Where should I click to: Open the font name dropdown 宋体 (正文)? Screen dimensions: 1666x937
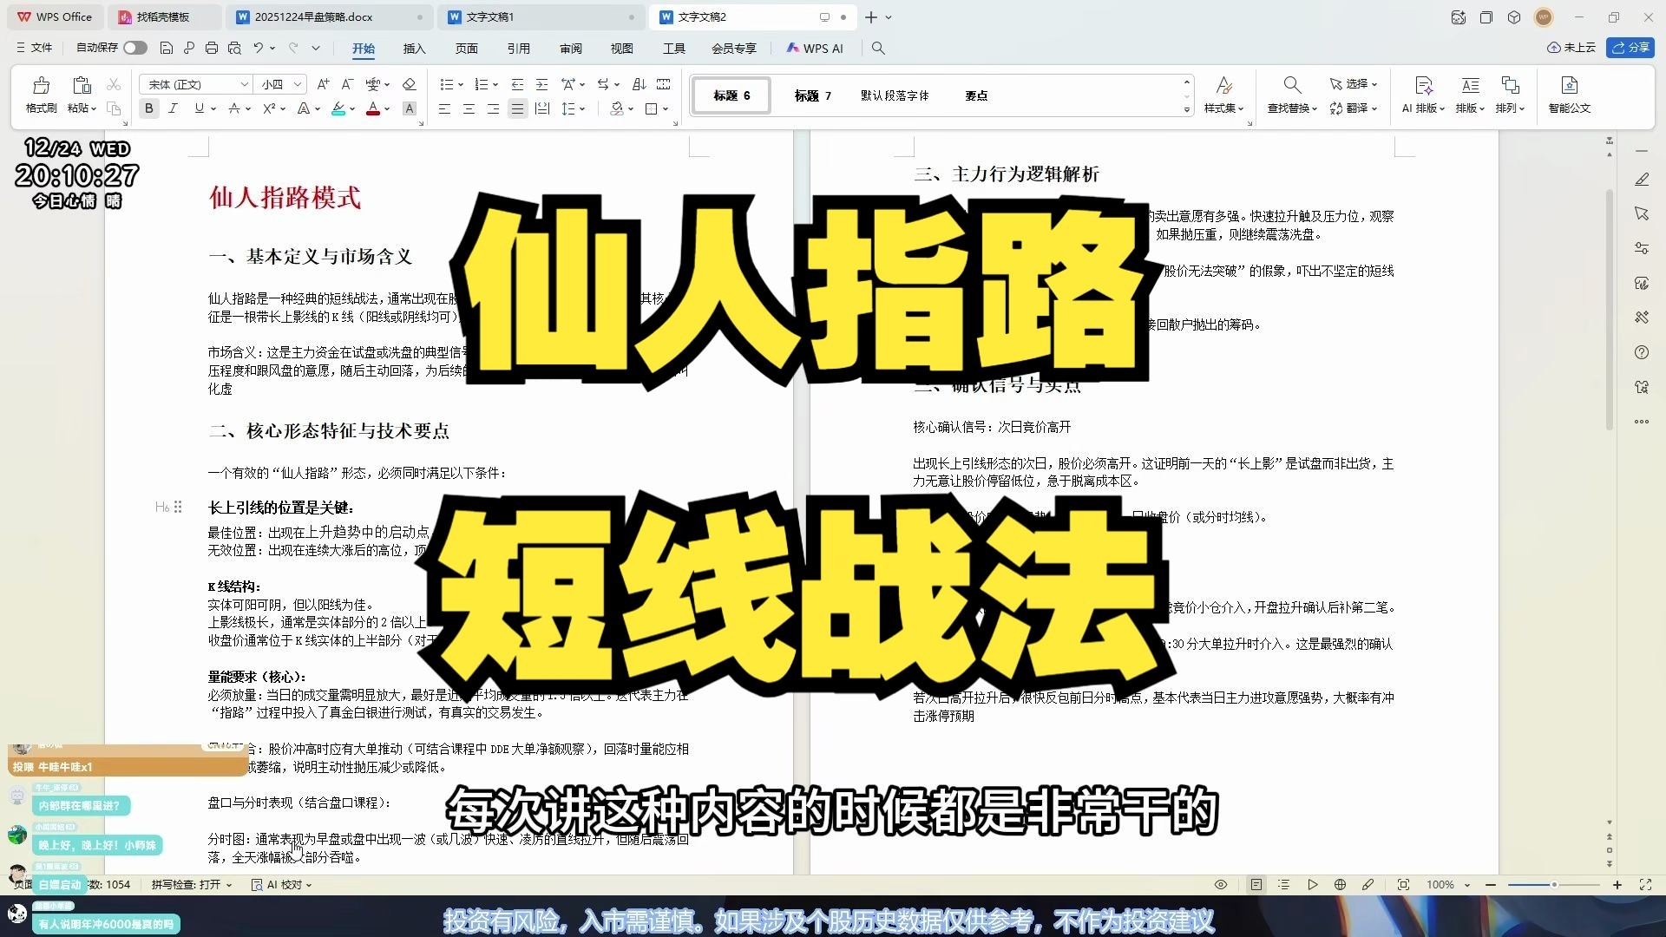pyautogui.click(x=196, y=84)
